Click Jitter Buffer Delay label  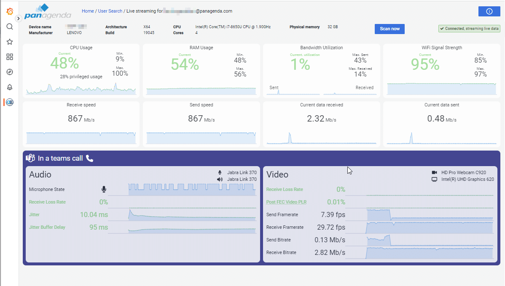tap(47, 227)
